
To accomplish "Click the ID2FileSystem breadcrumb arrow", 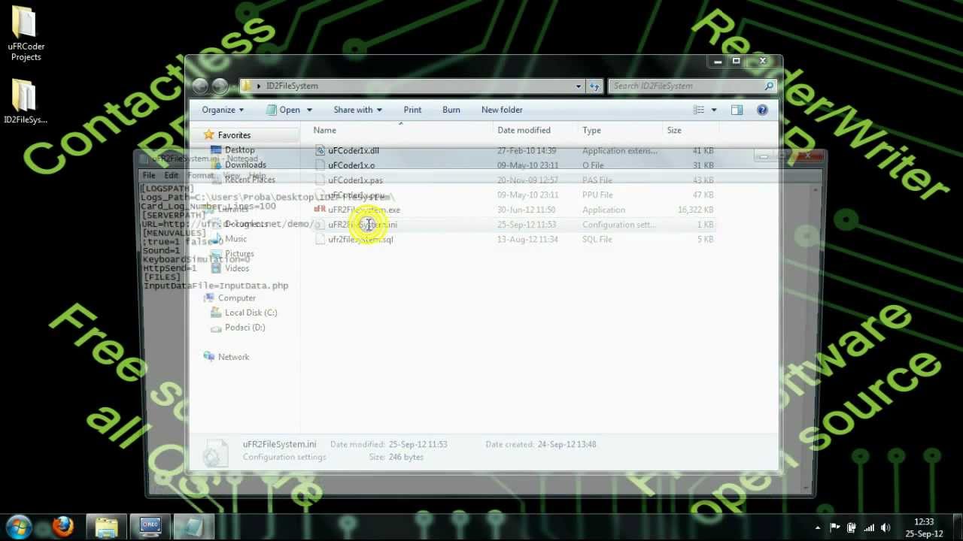I will (259, 86).
